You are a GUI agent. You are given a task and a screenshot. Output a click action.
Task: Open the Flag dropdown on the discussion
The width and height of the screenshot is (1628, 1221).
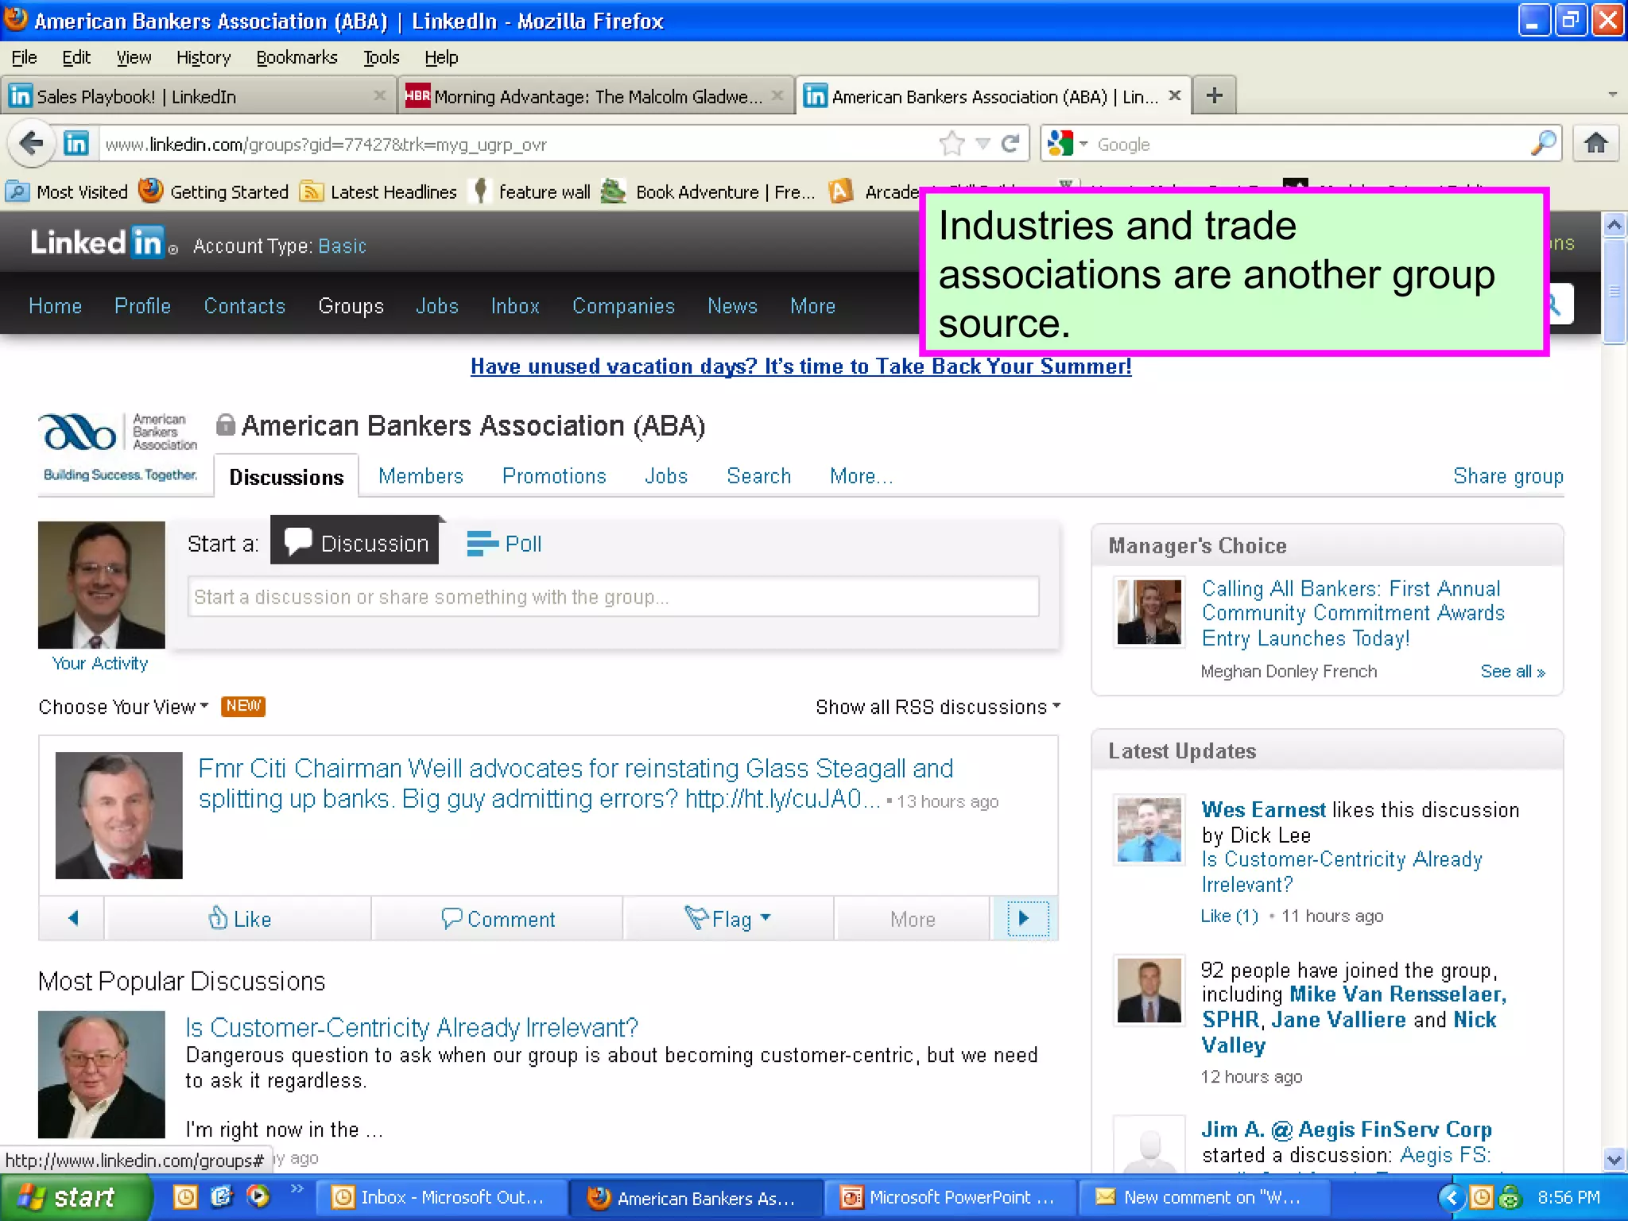[x=728, y=919]
